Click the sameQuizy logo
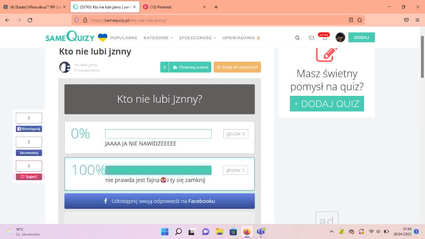The image size is (425, 239). (70, 37)
